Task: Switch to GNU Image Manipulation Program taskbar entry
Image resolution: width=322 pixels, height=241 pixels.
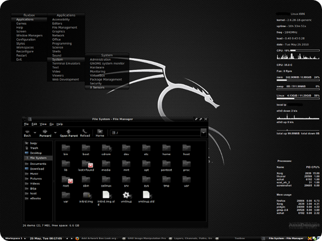Action: pos(145,238)
